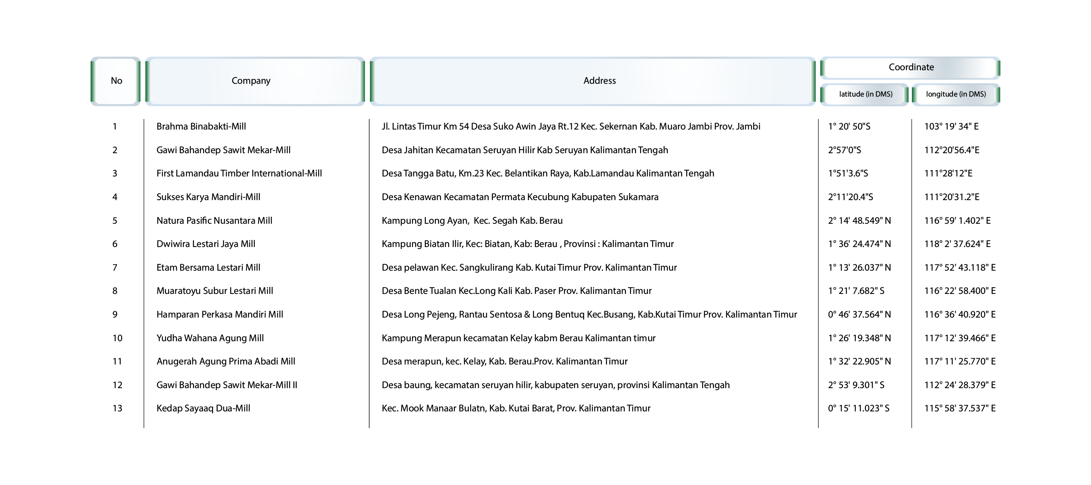Select Brahma Binabakti-Mill company name
The width and height of the screenshot is (1091, 485).
pyautogui.click(x=201, y=127)
